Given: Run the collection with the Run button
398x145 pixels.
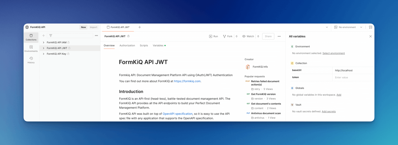Looking at the screenshot, I should pos(214,36).
